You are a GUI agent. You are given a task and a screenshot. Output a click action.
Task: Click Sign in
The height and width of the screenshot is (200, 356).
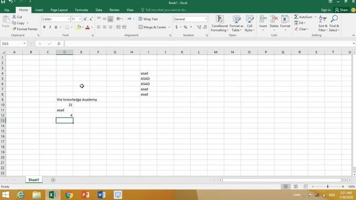point(325,10)
